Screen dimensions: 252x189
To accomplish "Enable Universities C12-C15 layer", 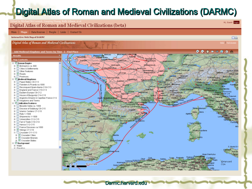I will pos(18,119).
